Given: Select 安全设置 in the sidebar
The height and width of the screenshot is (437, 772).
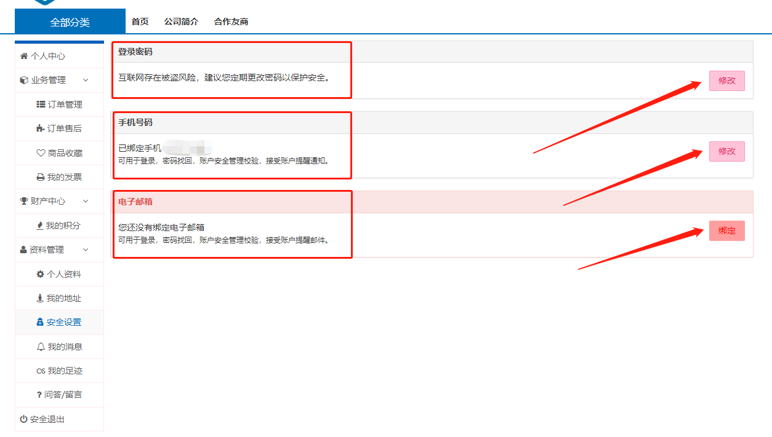Looking at the screenshot, I should coord(59,322).
